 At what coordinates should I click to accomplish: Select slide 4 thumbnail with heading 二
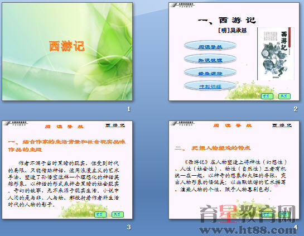click(x=234, y=170)
